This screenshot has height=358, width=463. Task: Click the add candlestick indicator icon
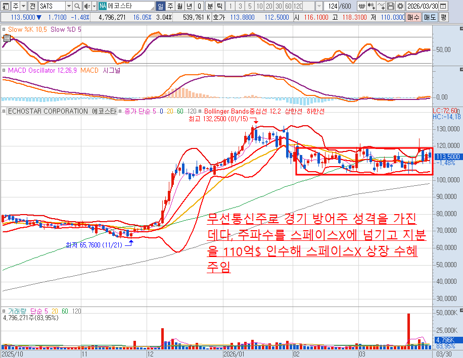pos(372,6)
